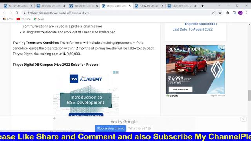
Task: Click Book a test drive button
Action: click(180, 89)
